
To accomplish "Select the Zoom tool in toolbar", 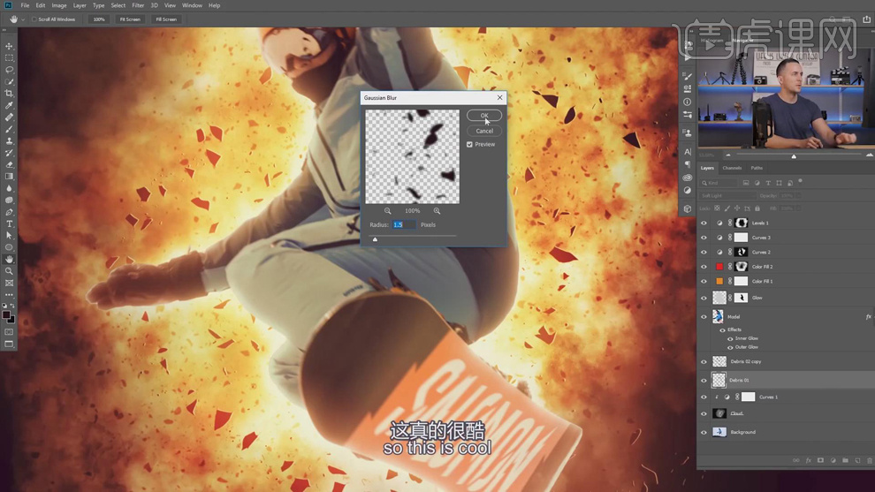I will pos(9,271).
